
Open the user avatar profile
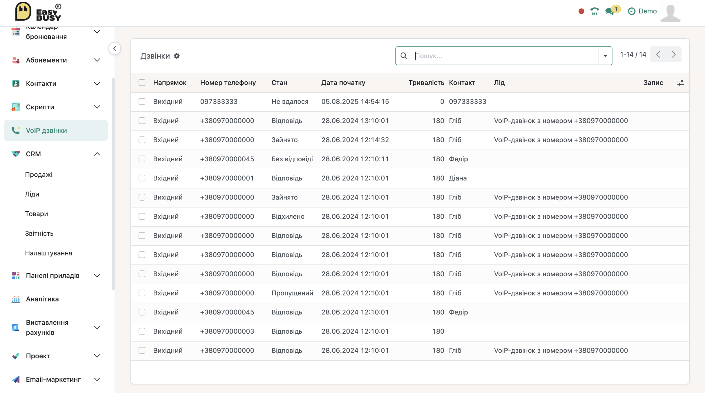(x=670, y=13)
